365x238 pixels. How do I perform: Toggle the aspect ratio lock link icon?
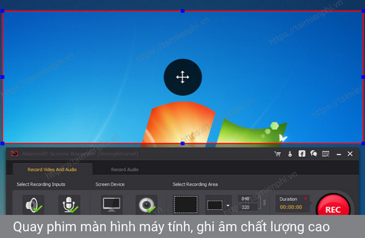click(264, 203)
